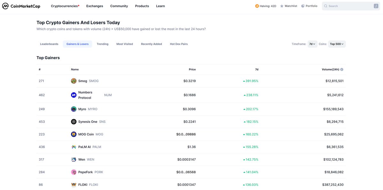
Task: Click the PepeFork coin icon
Action: [74, 172]
